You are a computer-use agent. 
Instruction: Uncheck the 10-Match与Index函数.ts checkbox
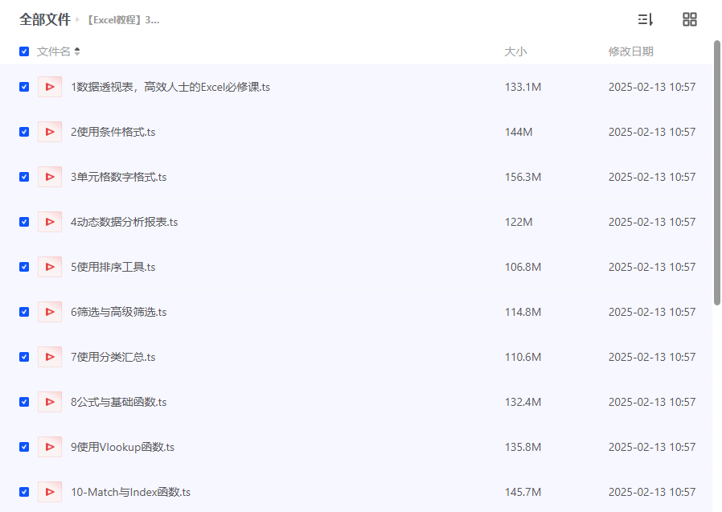[x=24, y=492]
